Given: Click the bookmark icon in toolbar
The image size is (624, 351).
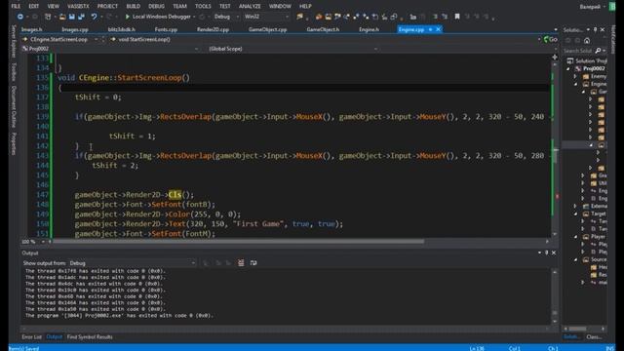Looking at the screenshot, I should coord(457,17).
